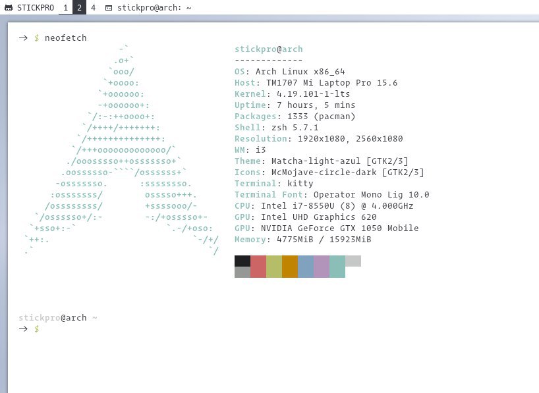Click the Packages line 1333 (pacman)
The width and height of the screenshot is (539, 393).
[x=295, y=116]
